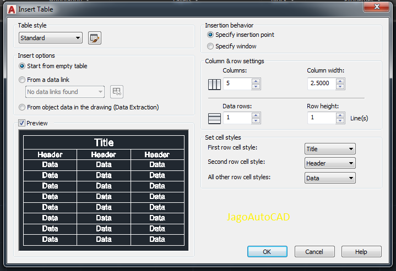Open Help for Insert Table
The height and width of the screenshot is (271, 396).
click(x=361, y=252)
